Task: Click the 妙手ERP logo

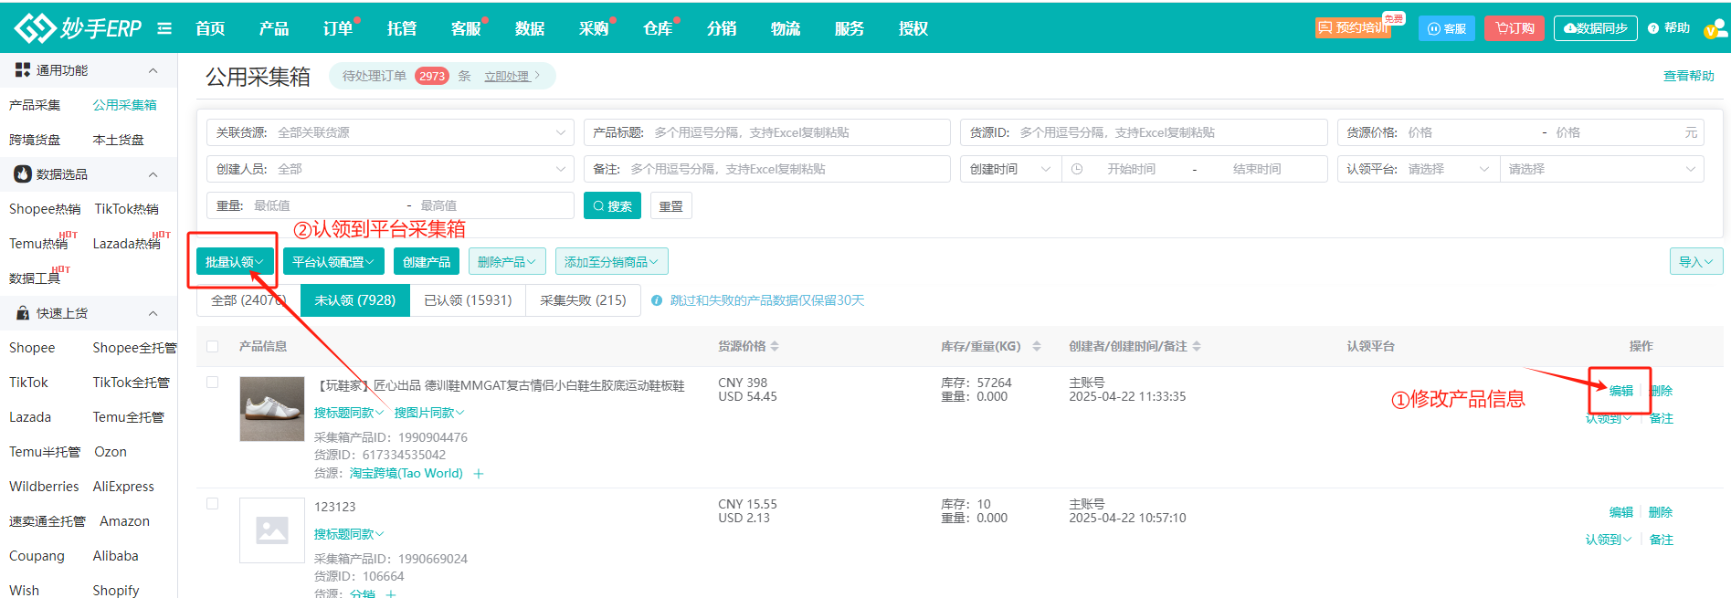Action: [x=79, y=28]
